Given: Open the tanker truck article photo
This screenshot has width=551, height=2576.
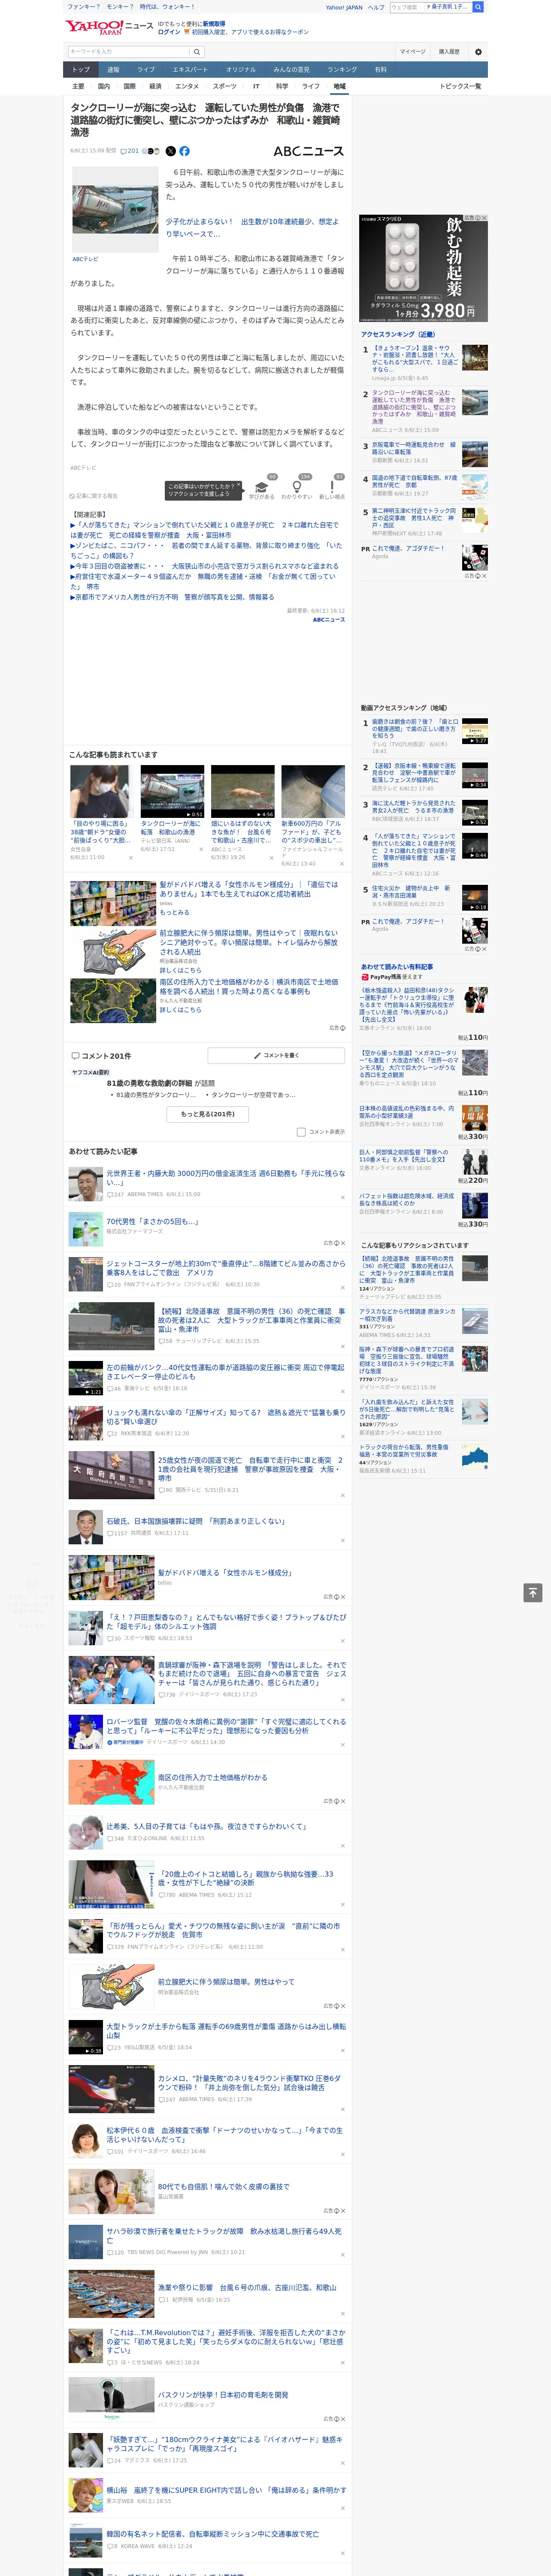Looking at the screenshot, I should click(x=115, y=209).
